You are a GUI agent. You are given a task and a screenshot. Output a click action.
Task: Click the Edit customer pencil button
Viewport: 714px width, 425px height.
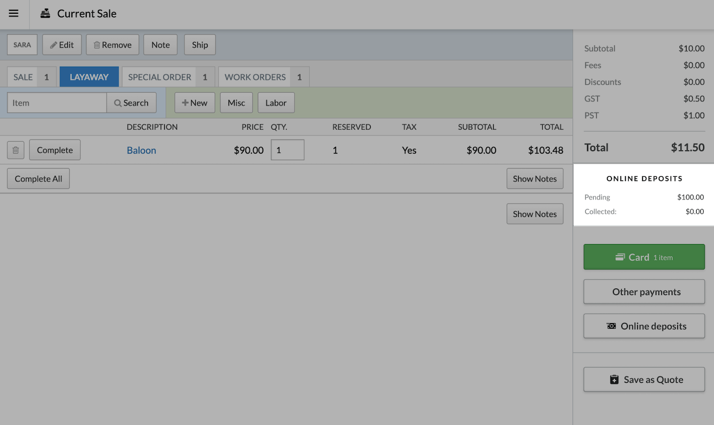[62, 45]
